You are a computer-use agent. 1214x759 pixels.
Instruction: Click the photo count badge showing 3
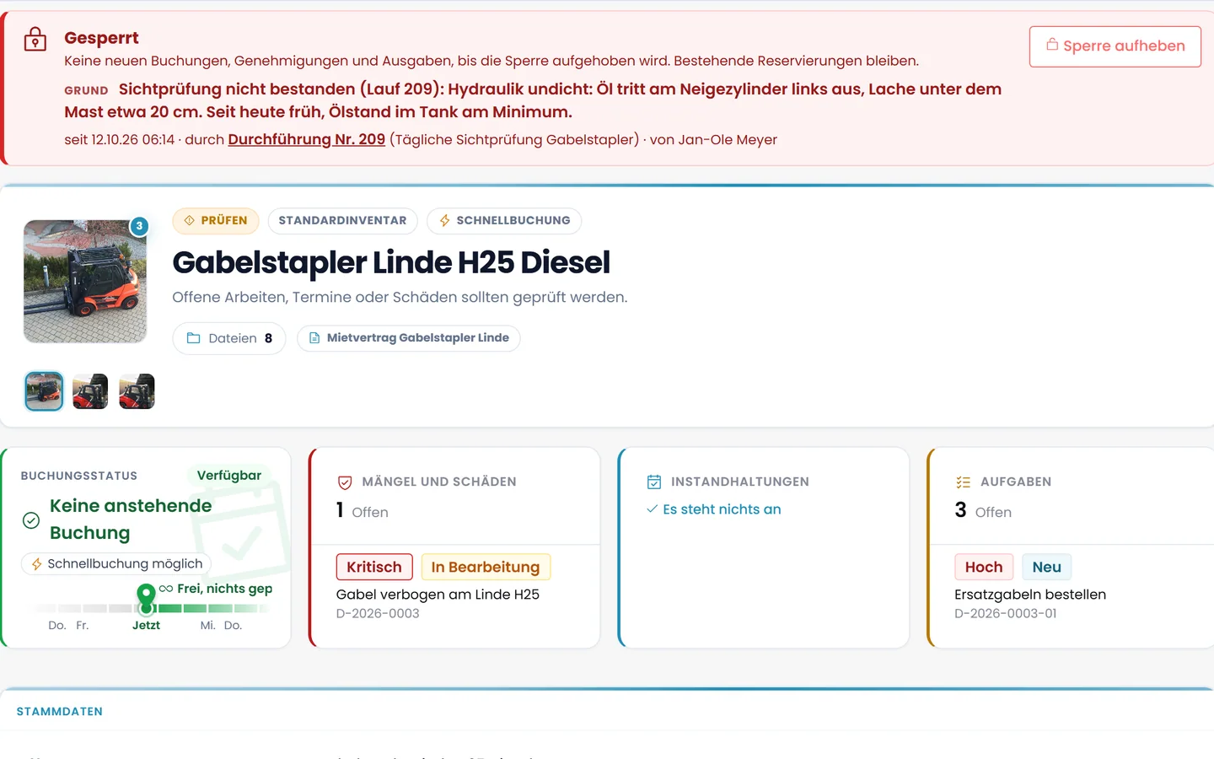[x=139, y=226]
